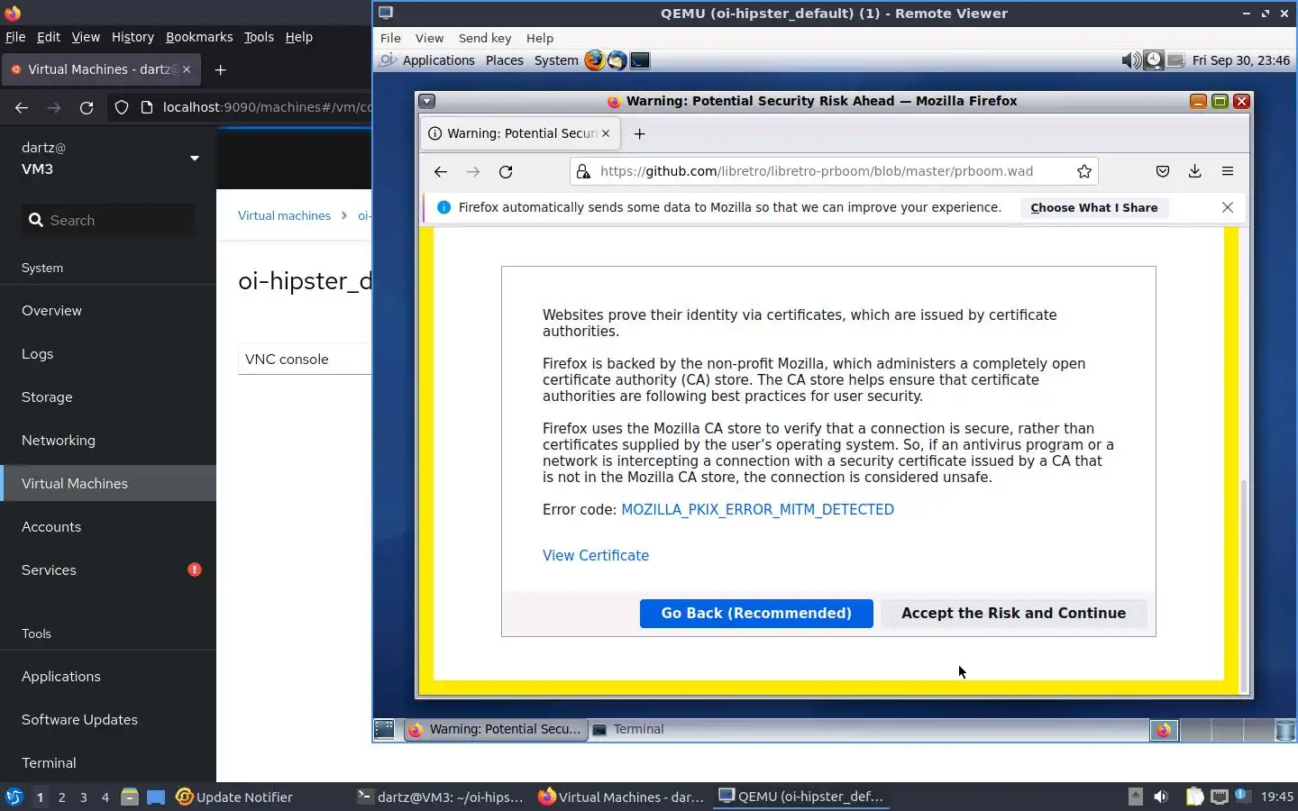Click the show desktop icon in host taskbar

click(x=156, y=797)
